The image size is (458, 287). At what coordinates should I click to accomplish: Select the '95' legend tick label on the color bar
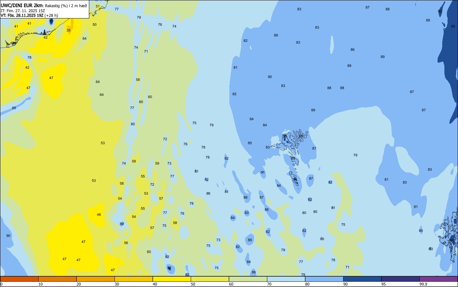(383, 284)
